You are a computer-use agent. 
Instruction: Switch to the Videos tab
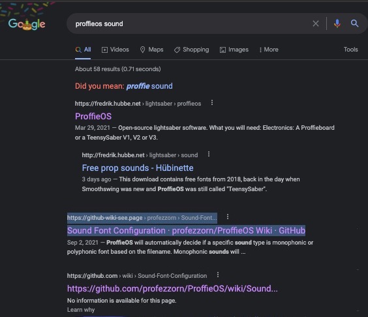(115, 50)
